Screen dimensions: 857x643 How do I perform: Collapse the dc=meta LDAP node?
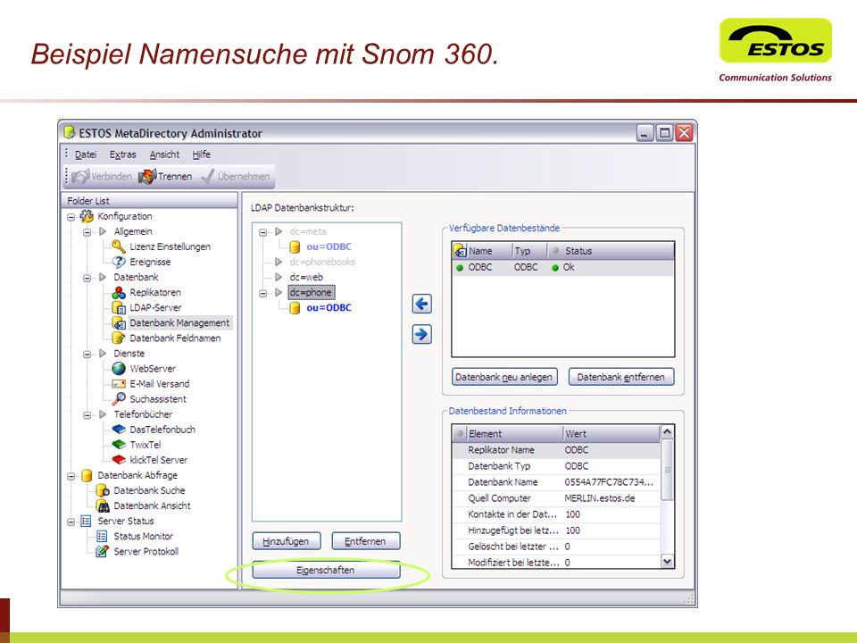coord(262,232)
